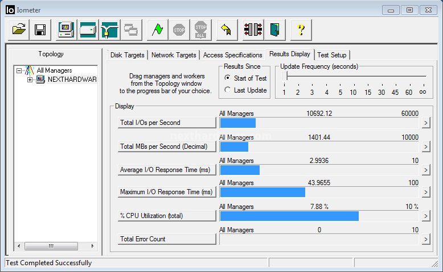Click the value 7.88 %
This screenshot has width=443, height=272.
tap(319, 207)
